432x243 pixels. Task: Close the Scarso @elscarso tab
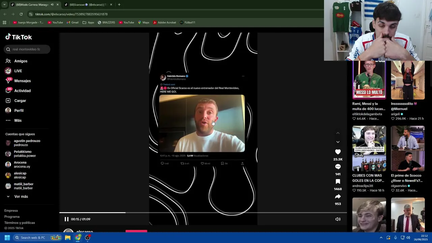(111, 5)
